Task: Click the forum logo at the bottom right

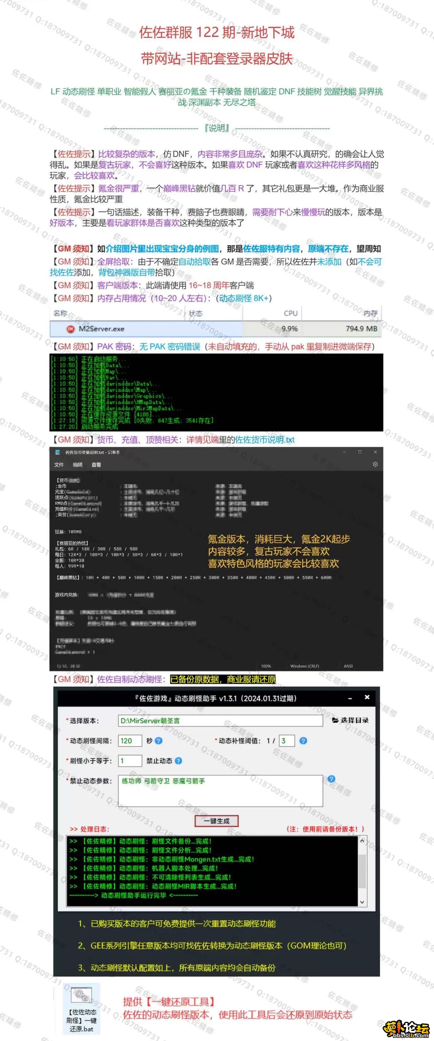Action: 407,1029
